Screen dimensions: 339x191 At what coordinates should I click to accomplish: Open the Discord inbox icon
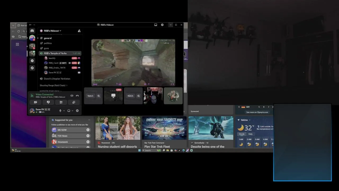tap(156, 25)
